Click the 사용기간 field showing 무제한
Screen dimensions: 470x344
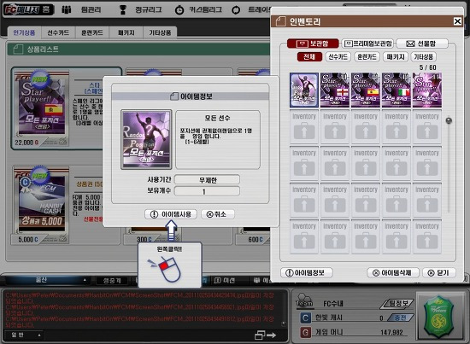[207, 179]
